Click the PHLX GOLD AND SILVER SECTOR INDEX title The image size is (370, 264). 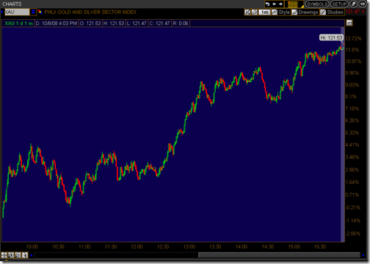click(x=90, y=12)
